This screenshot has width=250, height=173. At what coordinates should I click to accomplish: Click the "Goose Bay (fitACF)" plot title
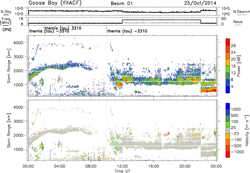point(55,3)
